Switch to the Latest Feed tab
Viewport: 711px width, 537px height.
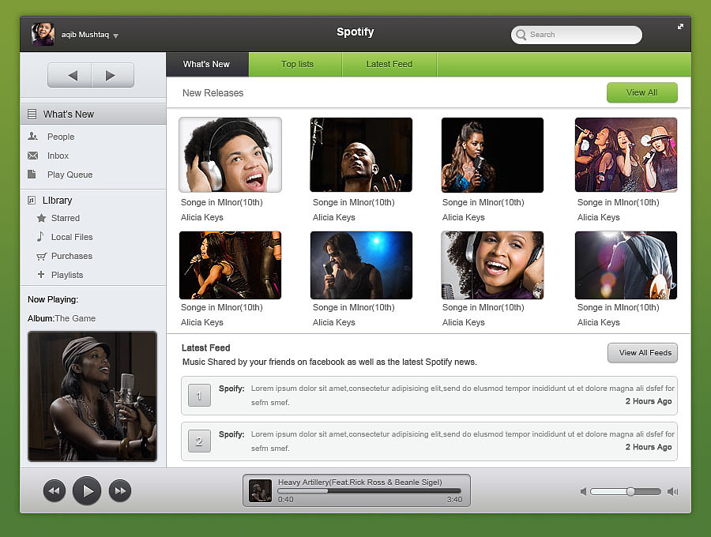[389, 64]
